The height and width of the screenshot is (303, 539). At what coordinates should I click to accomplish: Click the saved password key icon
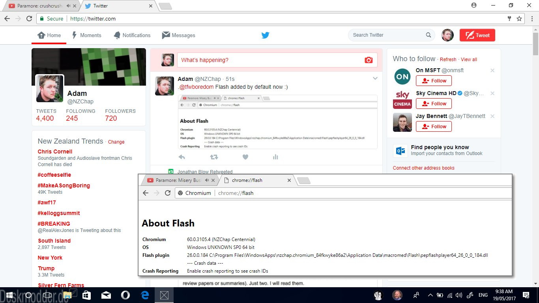(509, 19)
